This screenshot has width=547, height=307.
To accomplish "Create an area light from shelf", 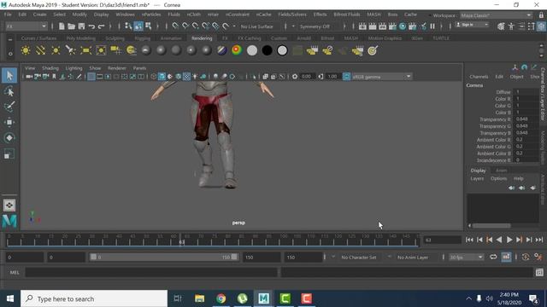I will 85,50.
